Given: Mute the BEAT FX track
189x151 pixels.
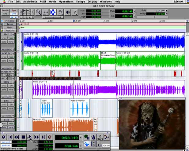Looking at the screenshot, I should click(11, 61).
